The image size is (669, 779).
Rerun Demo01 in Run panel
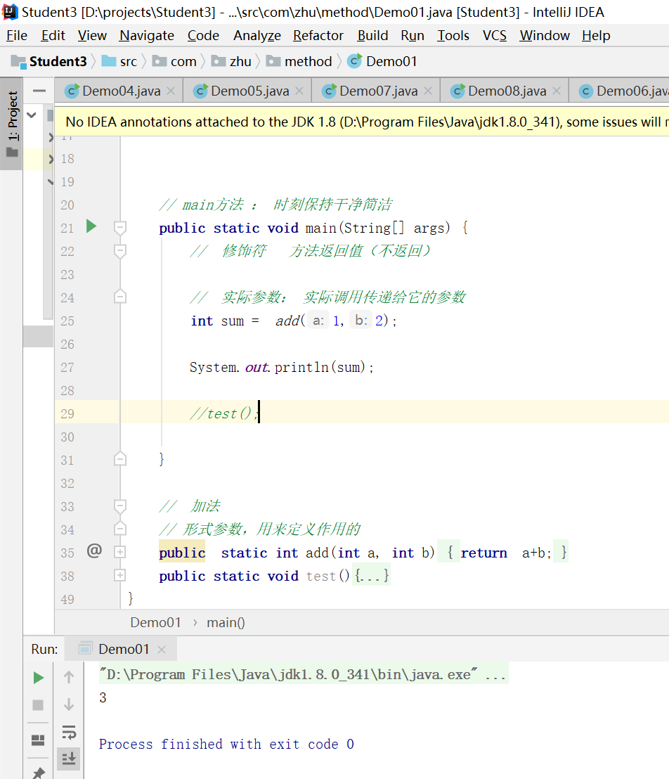(x=38, y=678)
